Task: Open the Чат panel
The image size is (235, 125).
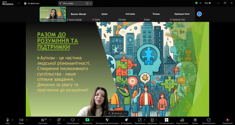Action: pos(59,121)
